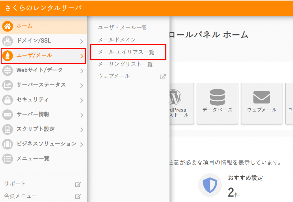Viewport: 293px width, 202px height.
Task: Click the ドメイン/SSL lock icon
Action: tap(7, 41)
